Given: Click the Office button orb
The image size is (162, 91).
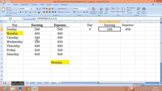Looking at the screenshot, I should (3, 3).
